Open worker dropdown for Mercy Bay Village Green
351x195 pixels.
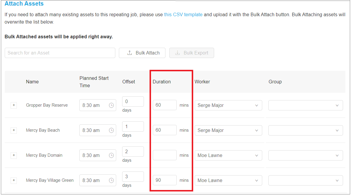pos(228,181)
